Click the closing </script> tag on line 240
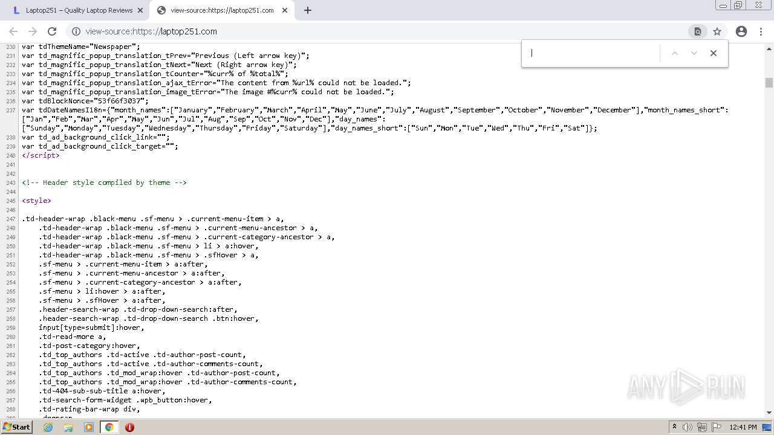The width and height of the screenshot is (774, 435). tap(41, 155)
